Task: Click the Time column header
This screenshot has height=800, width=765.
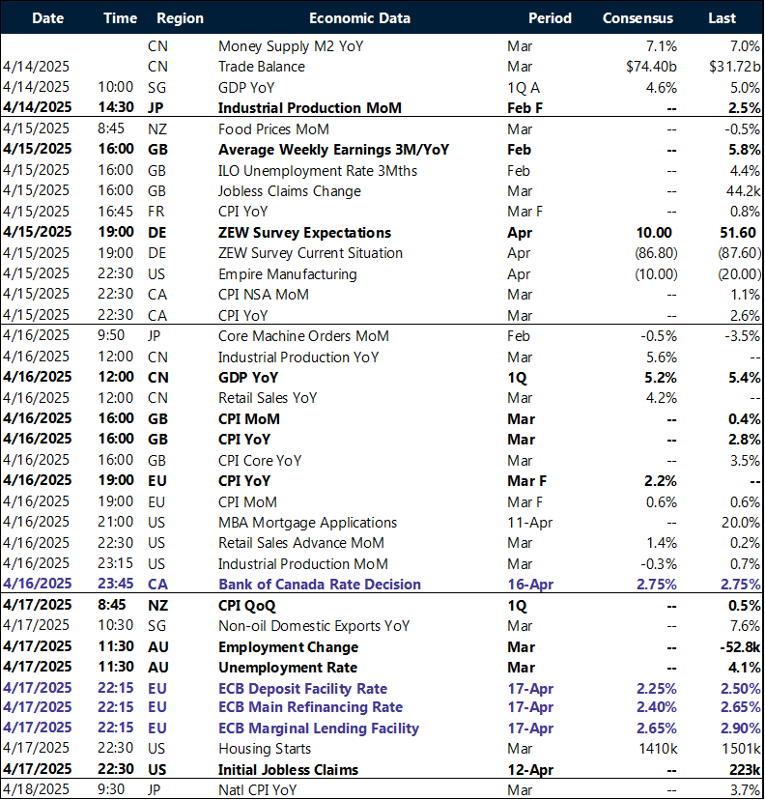Action: pyautogui.click(x=120, y=17)
